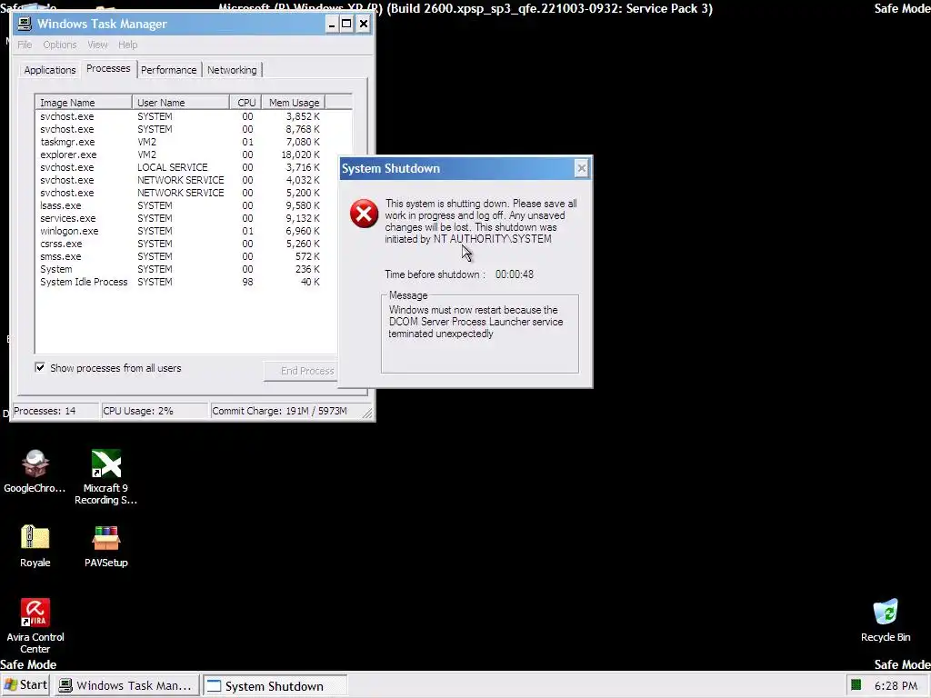Select svchost.exe run by LOCAL SERVICE
Screen dimensions: 931x698
click(x=180, y=167)
